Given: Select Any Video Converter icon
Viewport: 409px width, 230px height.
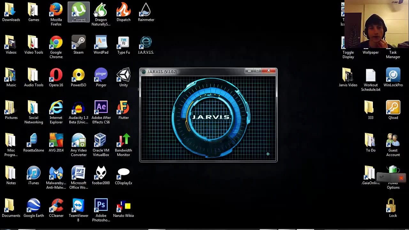Looking at the screenshot, I should pyautogui.click(x=79, y=145).
